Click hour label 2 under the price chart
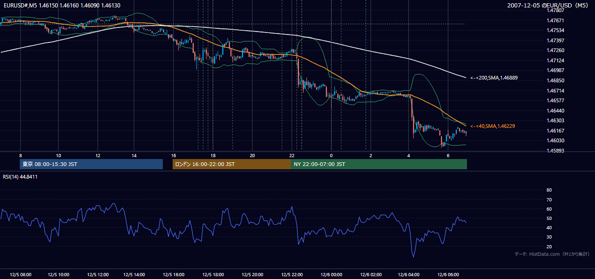 coord(371,155)
